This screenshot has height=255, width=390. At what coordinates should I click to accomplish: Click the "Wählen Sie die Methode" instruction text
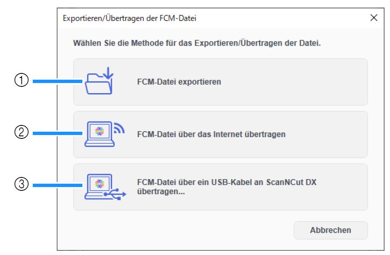click(x=197, y=43)
